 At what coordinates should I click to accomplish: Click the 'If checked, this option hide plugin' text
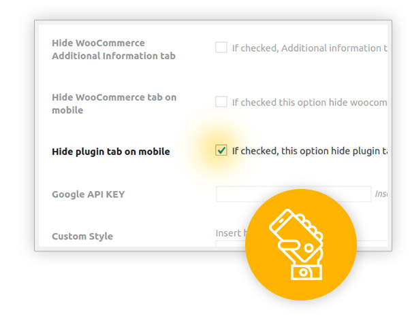(x=310, y=151)
